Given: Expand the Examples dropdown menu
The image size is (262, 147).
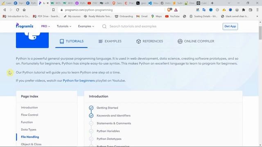Looking at the screenshot, I should pyautogui.click(x=86, y=26).
